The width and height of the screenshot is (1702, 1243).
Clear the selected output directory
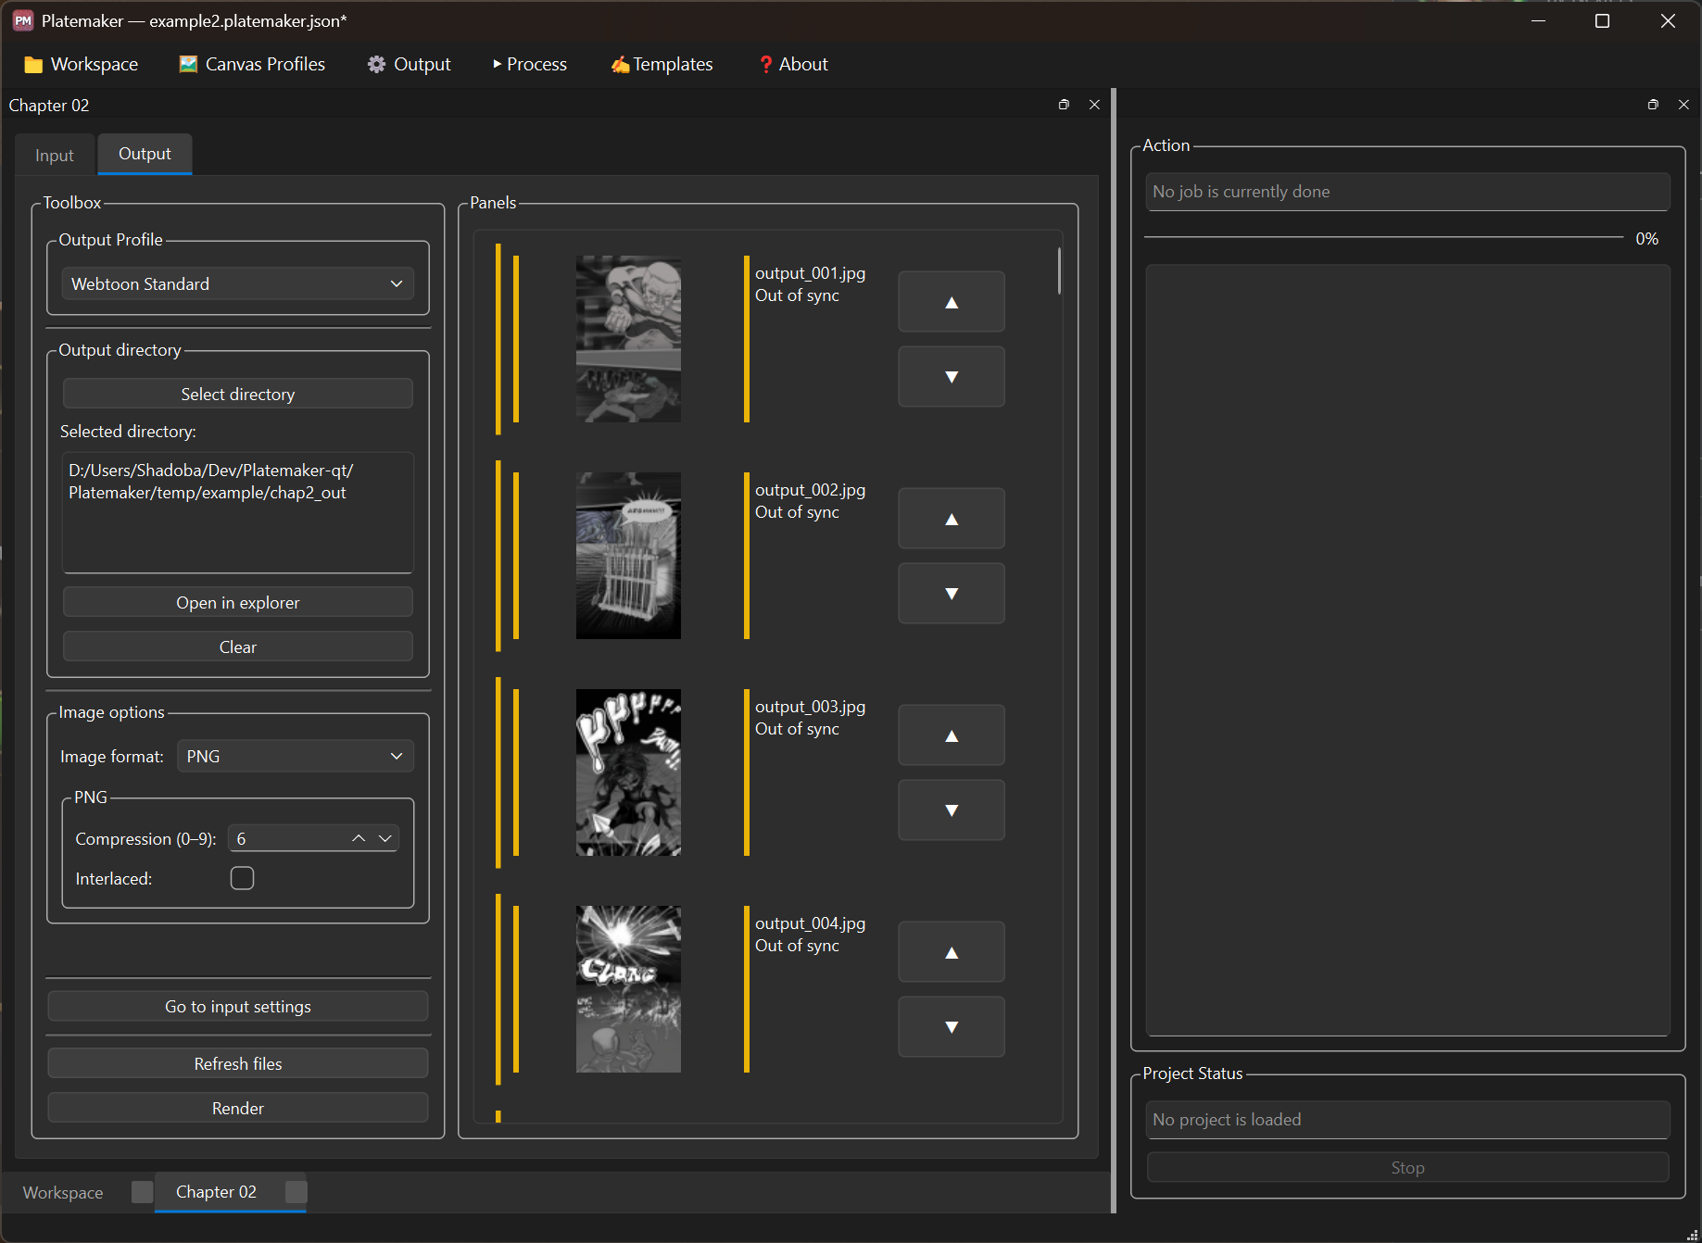click(238, 647)
